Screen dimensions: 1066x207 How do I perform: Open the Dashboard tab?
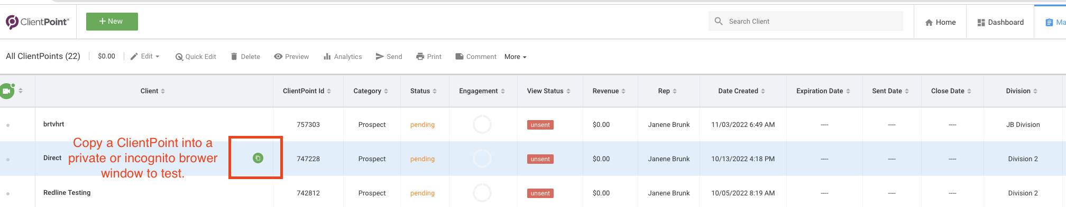[x=1000, y=22]
